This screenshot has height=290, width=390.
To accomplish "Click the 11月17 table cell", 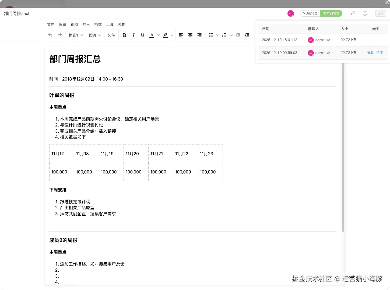I will coord(62,154).
